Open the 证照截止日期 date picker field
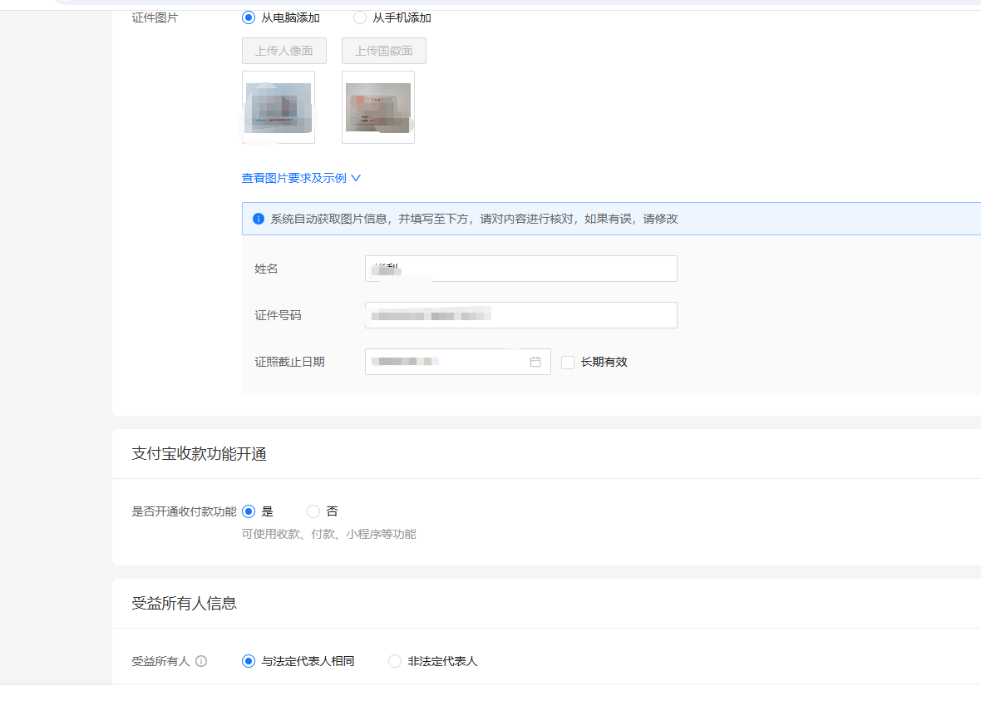The width and height of the screenshot is (981, 701). pos(449,362)
